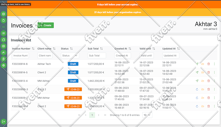Select the outlined invoice icon in sidebar
Screen dimensions: 221x127
click(x=4, y=27)
